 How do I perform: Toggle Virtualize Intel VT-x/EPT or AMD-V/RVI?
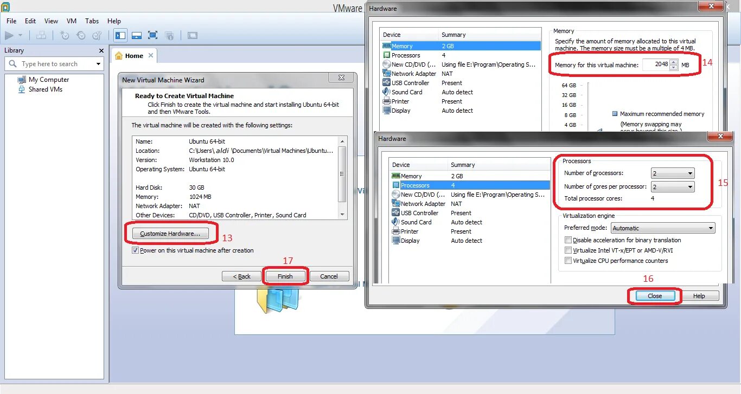(x=568, y=250)
